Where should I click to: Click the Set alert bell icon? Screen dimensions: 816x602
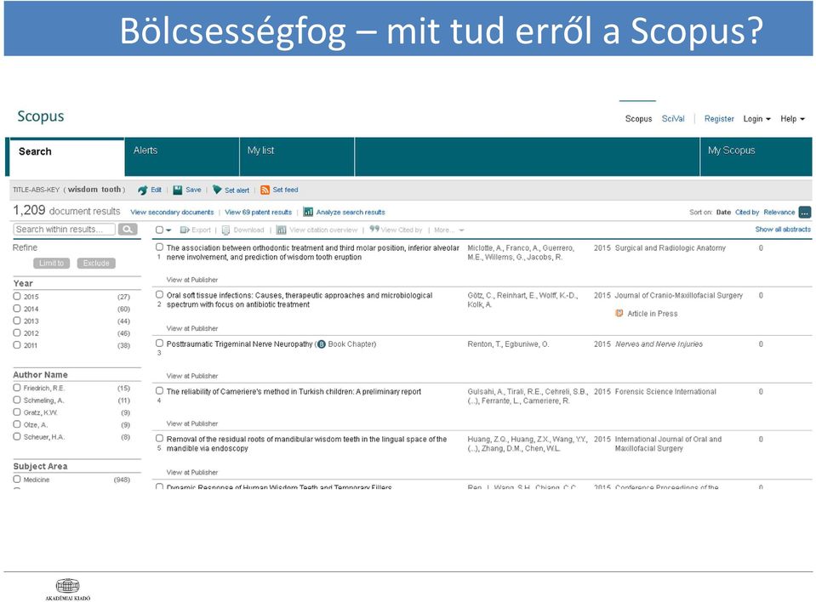[217, 190]
